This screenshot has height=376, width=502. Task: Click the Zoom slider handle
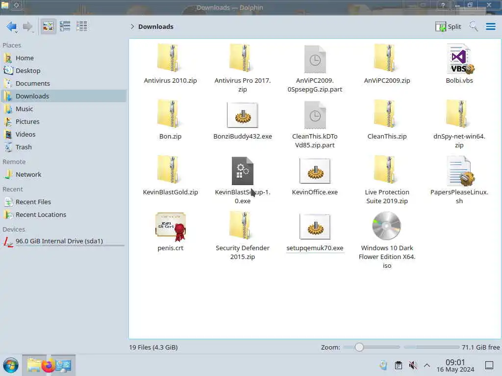[x=359, y=347]
